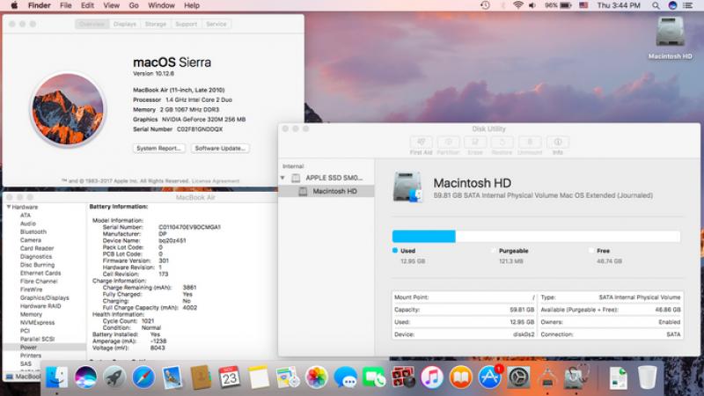This screenshot has height=396, width=704.
Task: Switch to Service tab in About This Mac
Action: click(x=216, y=25)
